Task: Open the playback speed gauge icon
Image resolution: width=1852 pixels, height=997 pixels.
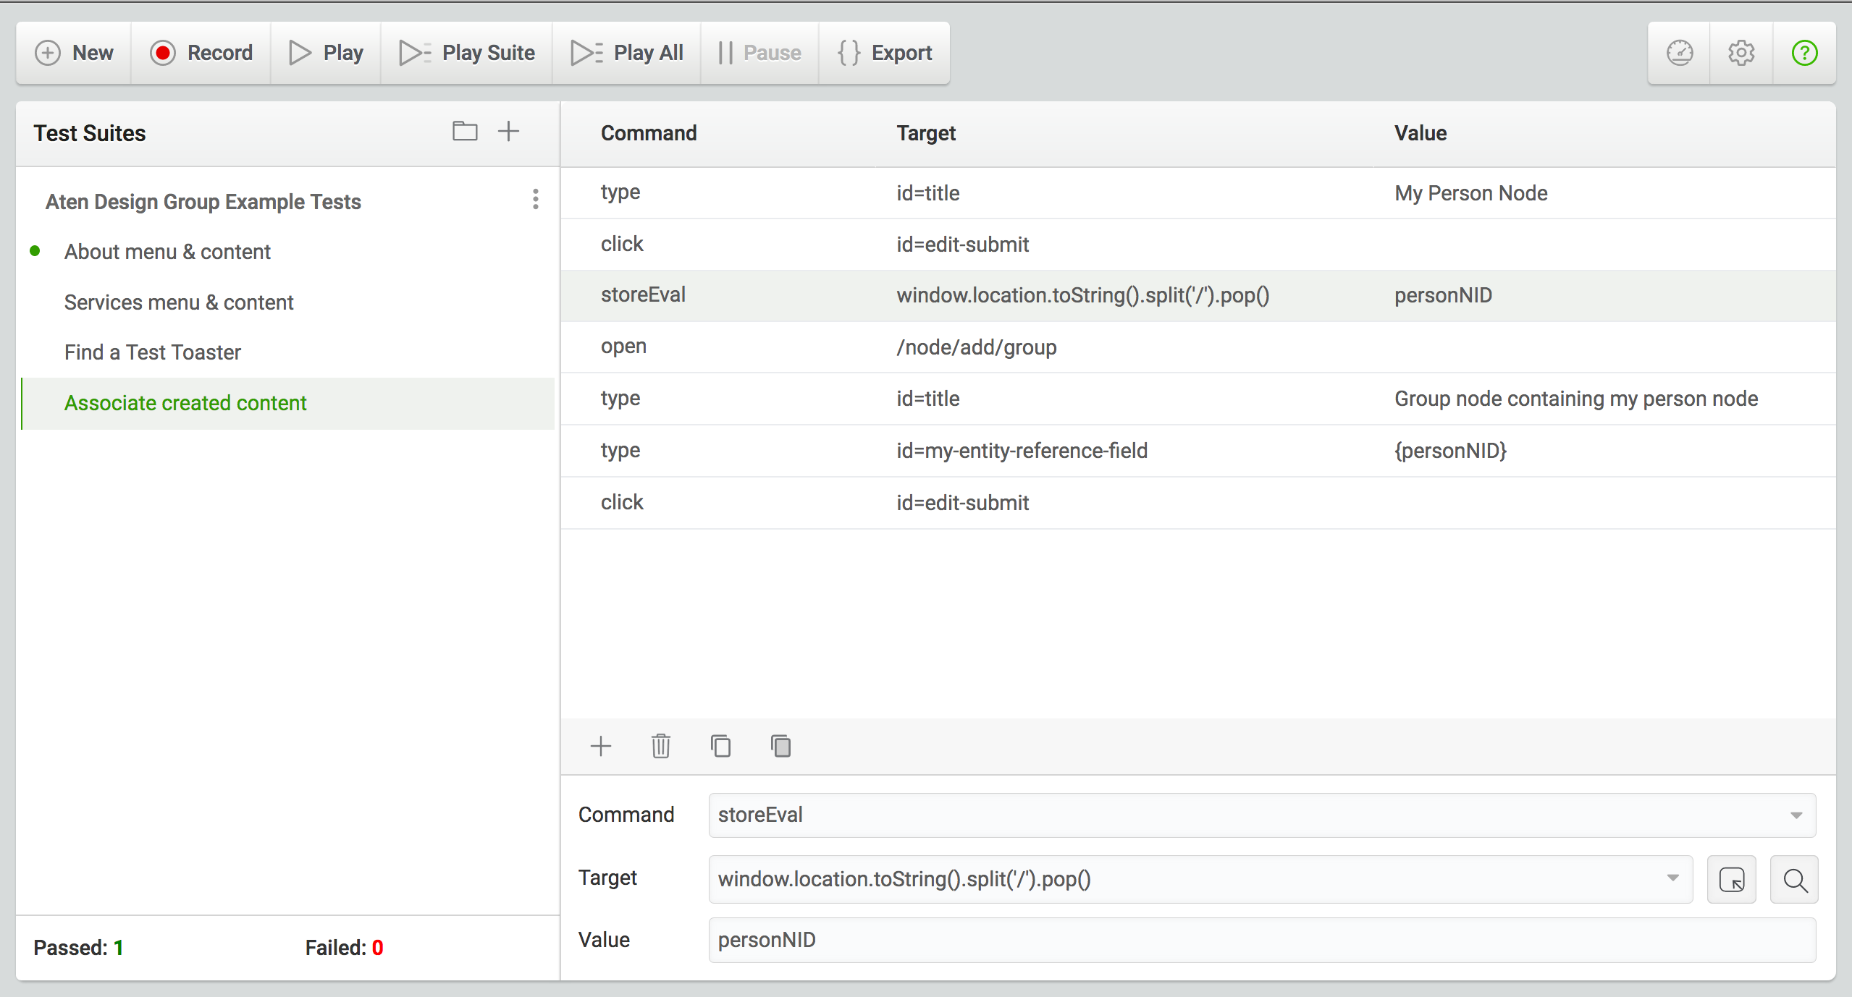Action: pos(1680,53)
